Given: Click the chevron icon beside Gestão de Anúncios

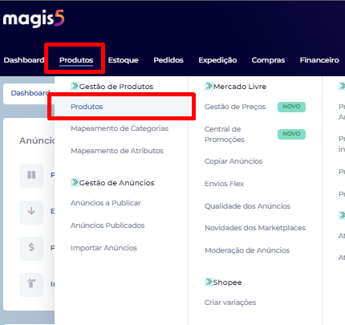Looking at the screenshot, I should (75, 182).
